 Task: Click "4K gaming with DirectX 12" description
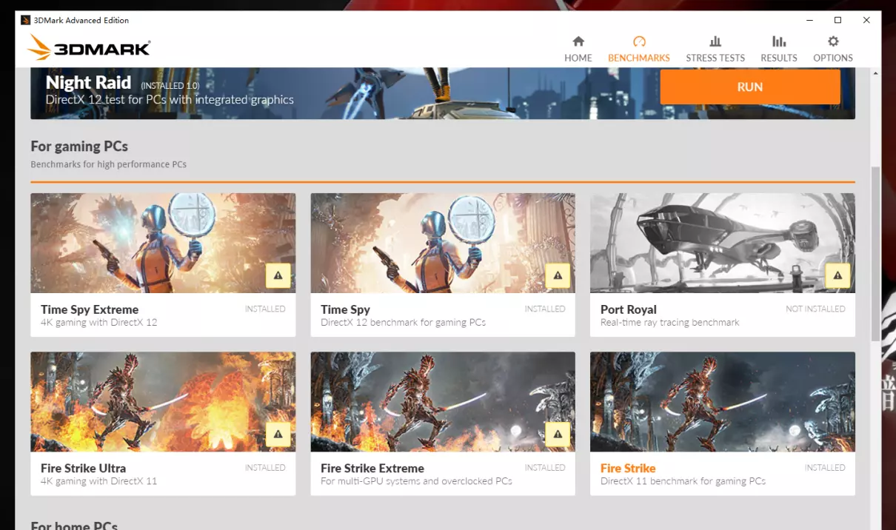coord(98,322)
